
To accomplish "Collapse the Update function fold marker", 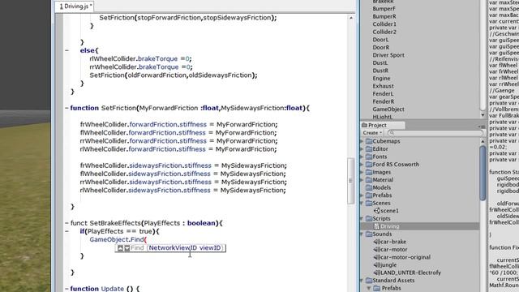I will click(66, 289).
